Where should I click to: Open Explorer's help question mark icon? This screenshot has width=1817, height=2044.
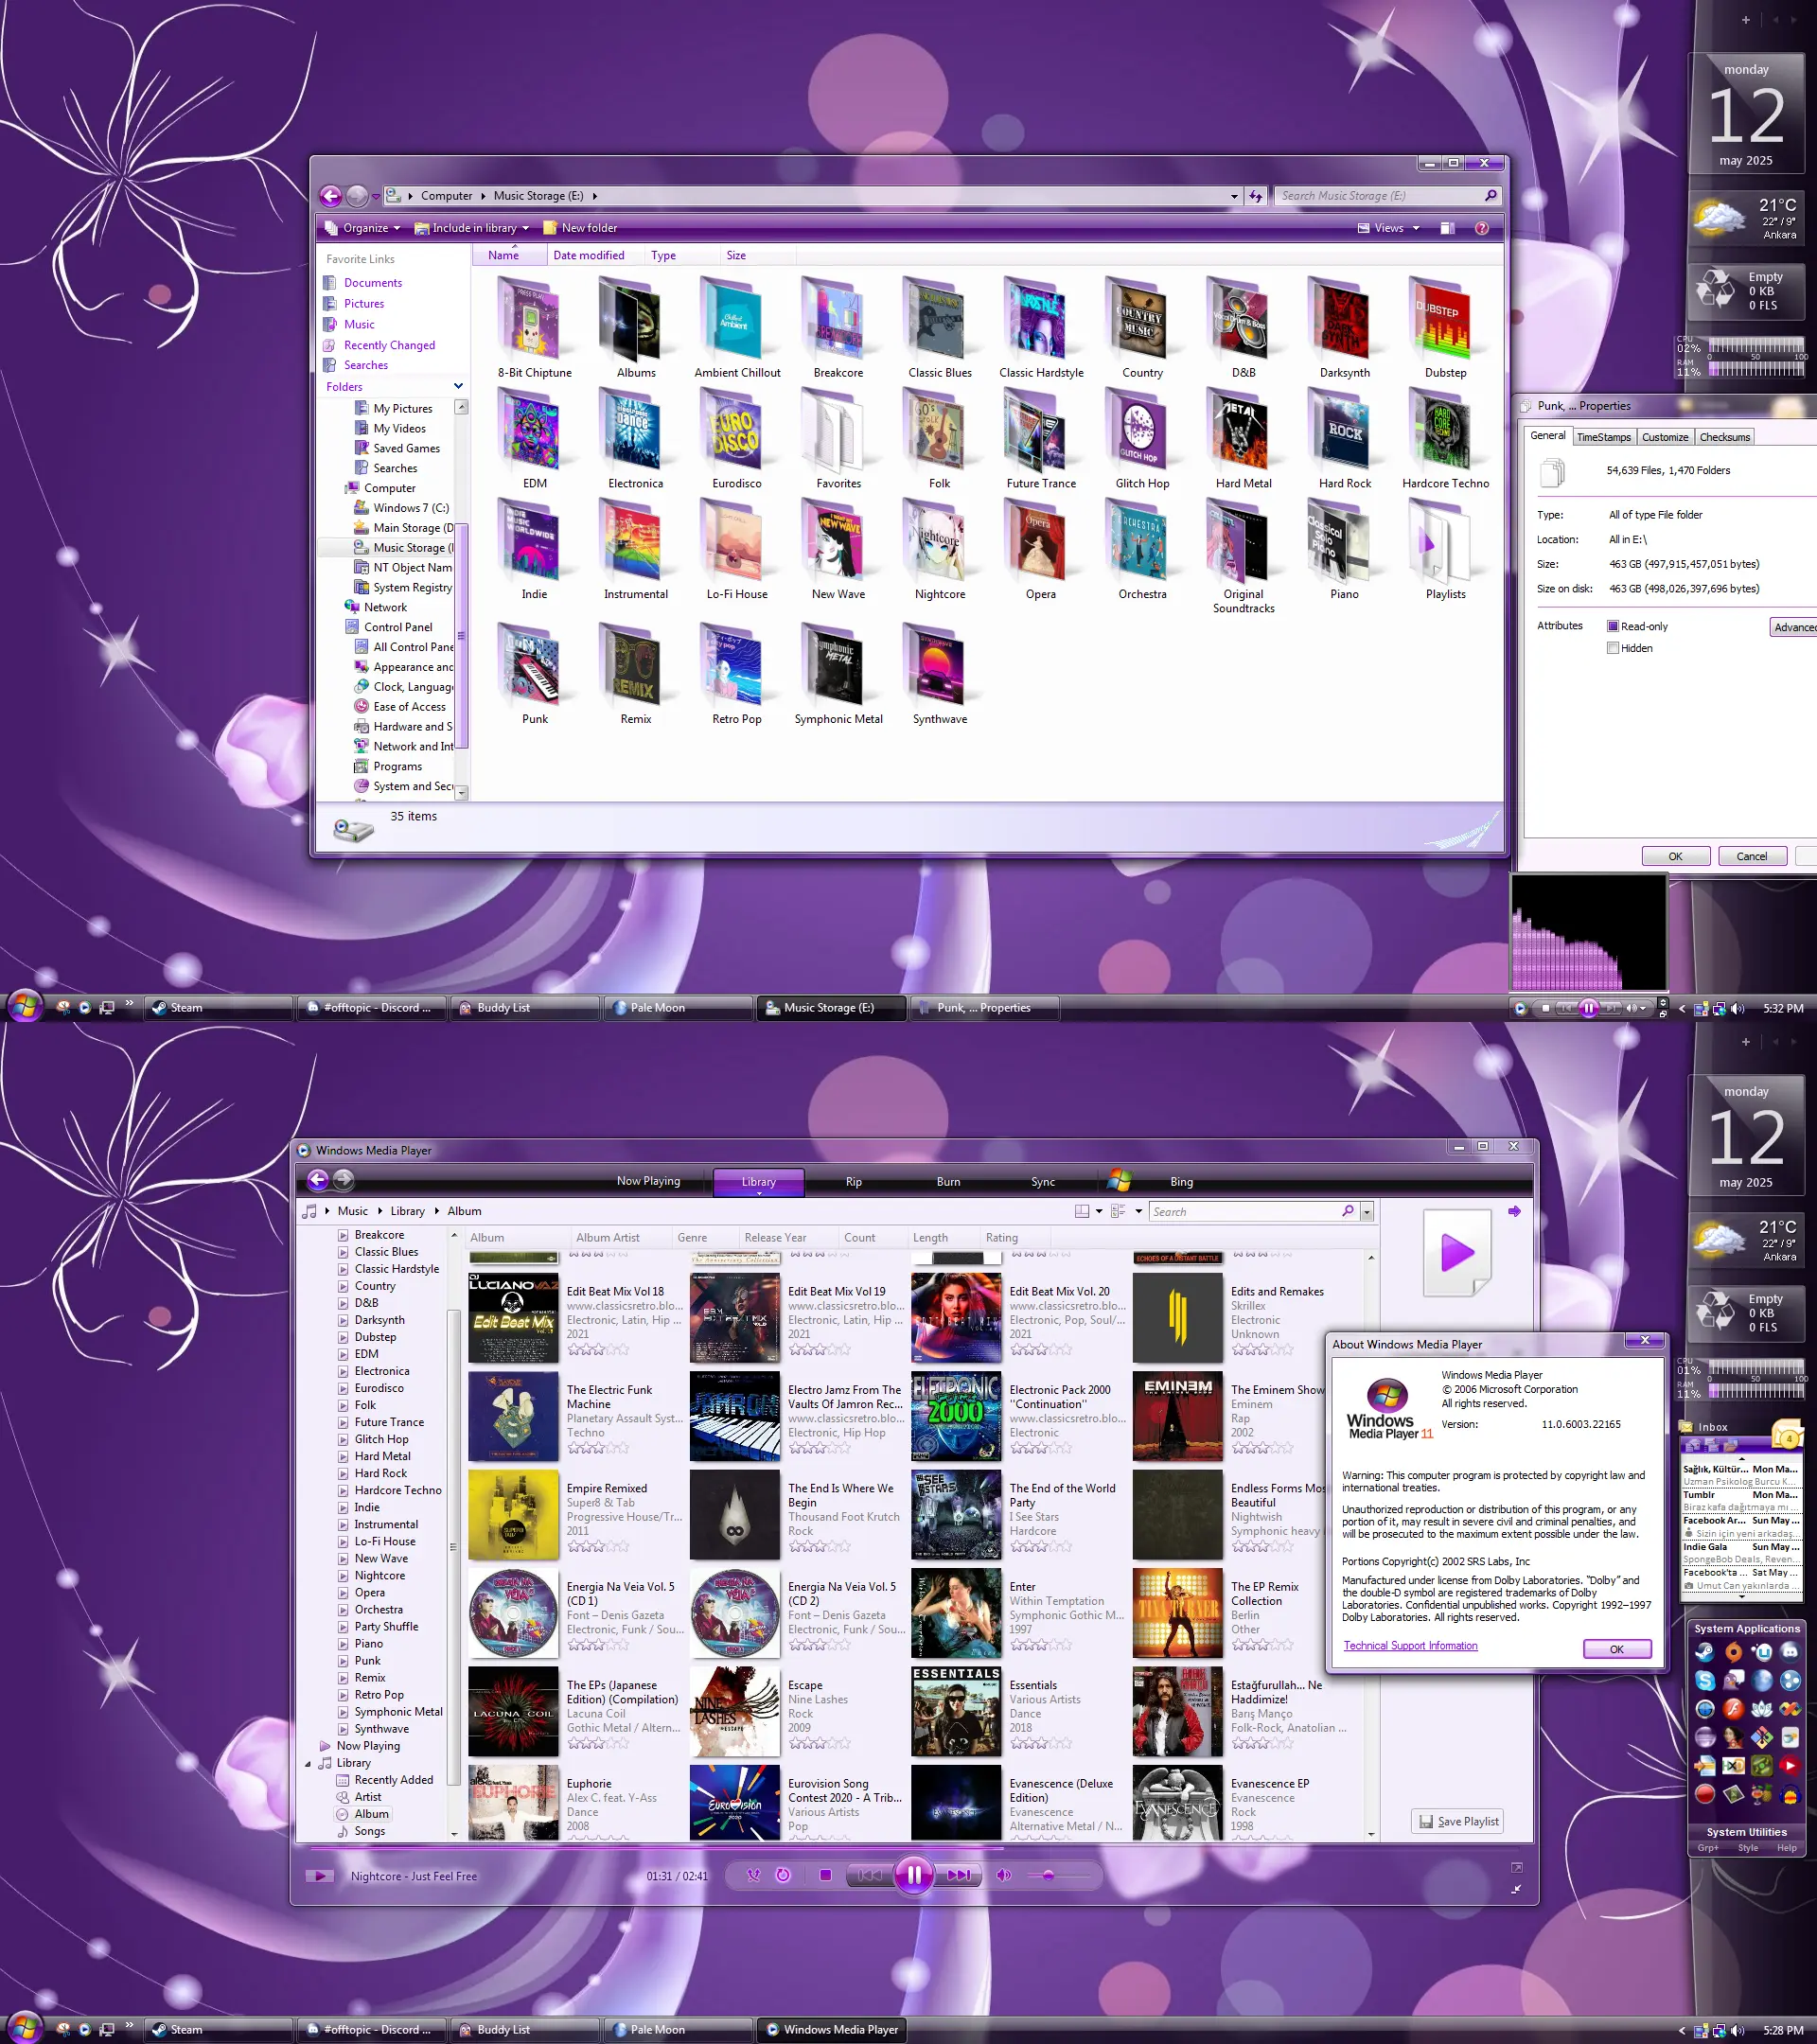coord(1481,228)
